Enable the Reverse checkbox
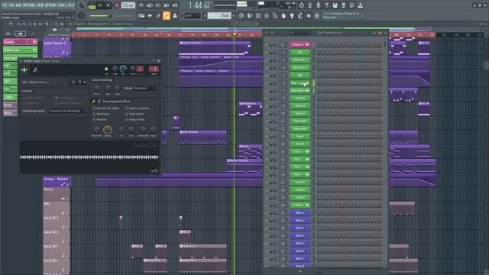 click(94, 119)
